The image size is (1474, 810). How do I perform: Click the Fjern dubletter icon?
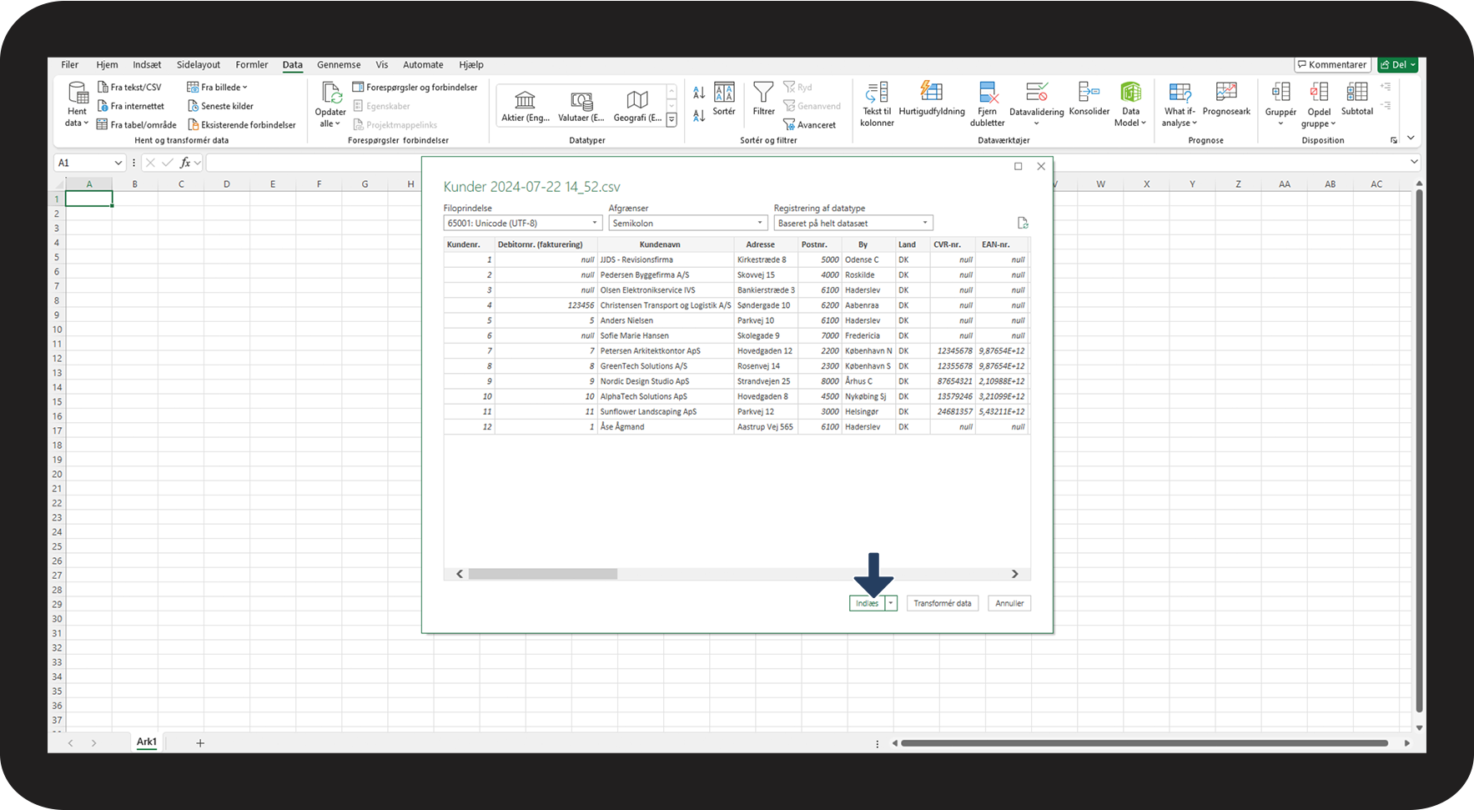click(988, 92)
